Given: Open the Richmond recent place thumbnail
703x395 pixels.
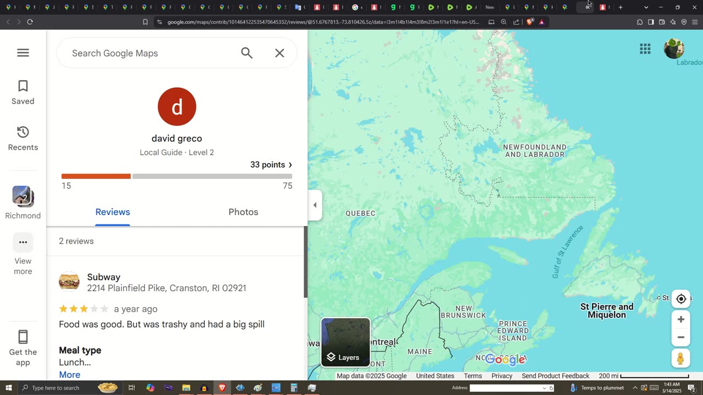Looking at the screenshot, I should [23, 196].
